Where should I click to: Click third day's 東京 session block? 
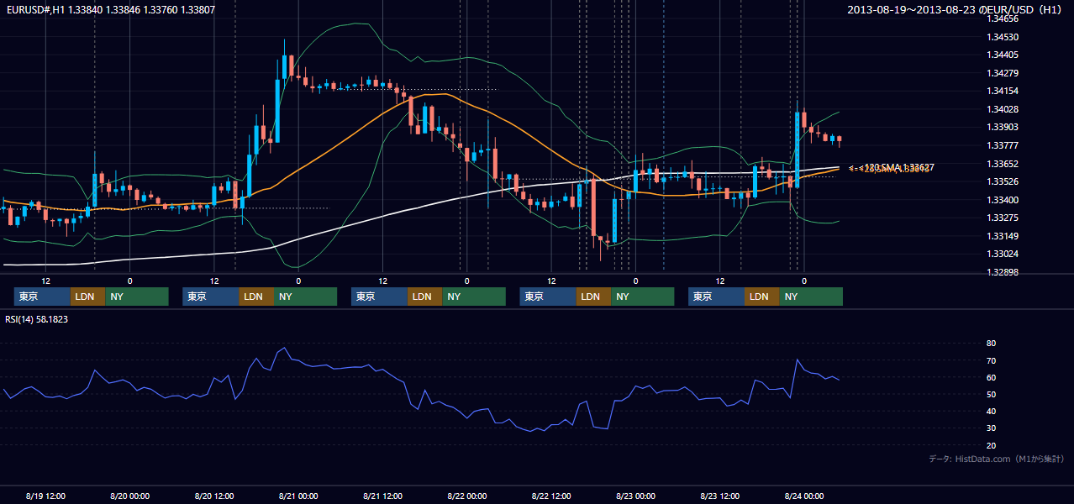(379, 297)
